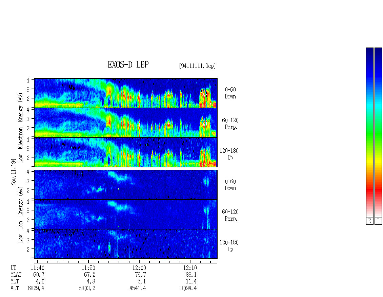Select the ion 120-180 Up spectrogram panel
383x297 pixels.
pos(126,244)
